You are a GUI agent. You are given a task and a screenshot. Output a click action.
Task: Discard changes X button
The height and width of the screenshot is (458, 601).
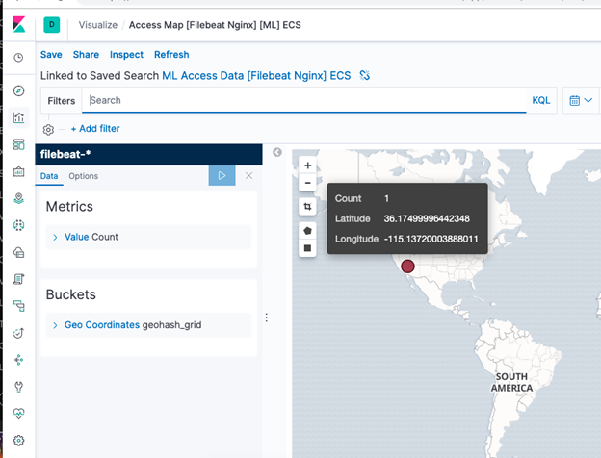248,175
